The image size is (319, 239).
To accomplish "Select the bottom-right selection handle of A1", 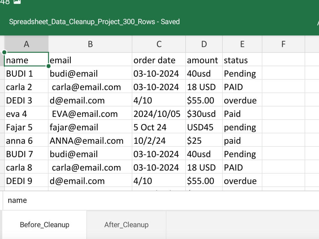I will point(48,66).
